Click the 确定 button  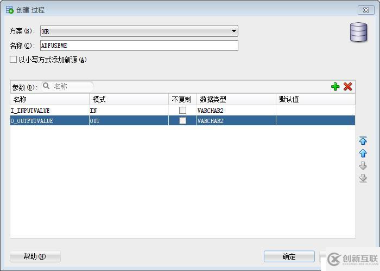289,256
